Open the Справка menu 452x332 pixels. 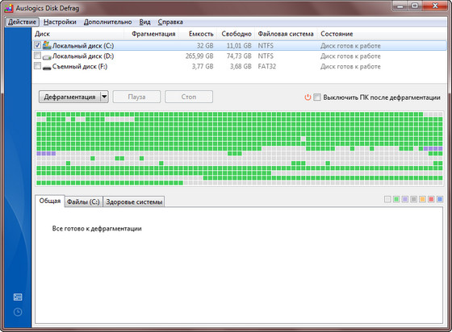(170, 22)
